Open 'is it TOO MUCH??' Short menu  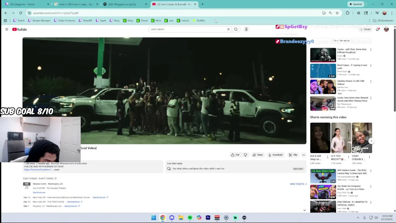(x=349, y=157)
